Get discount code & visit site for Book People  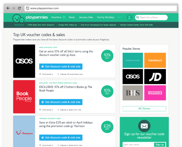[61, 102]
